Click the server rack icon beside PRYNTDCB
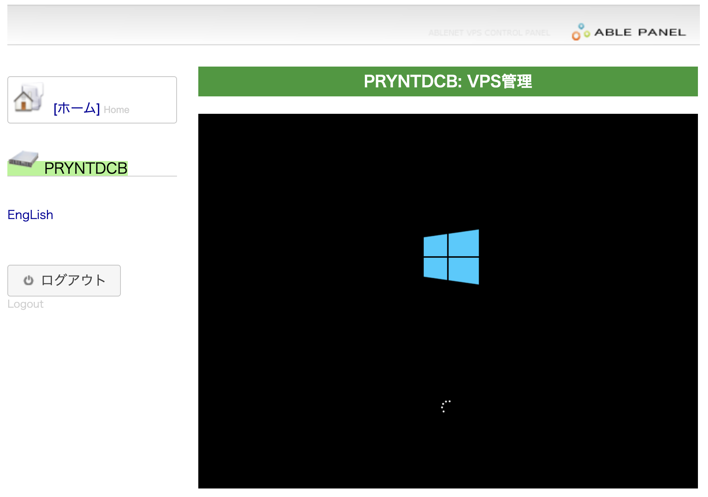This screenshot has height=497, width=708. 24,159
